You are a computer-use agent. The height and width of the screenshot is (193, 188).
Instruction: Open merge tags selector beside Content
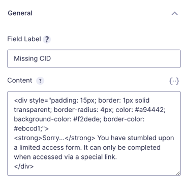coord(174,81)
